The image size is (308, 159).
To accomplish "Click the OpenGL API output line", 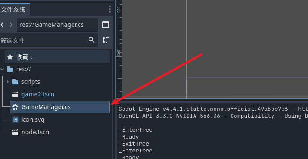I will [213, 116].
